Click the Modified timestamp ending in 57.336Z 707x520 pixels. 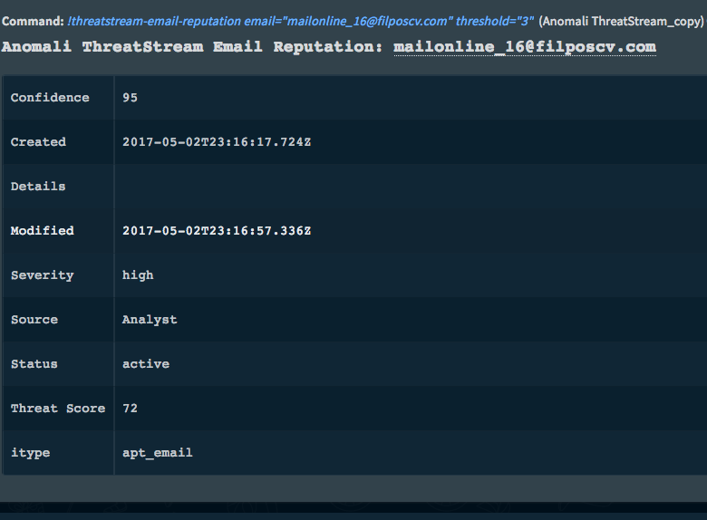tap(217, 231)
